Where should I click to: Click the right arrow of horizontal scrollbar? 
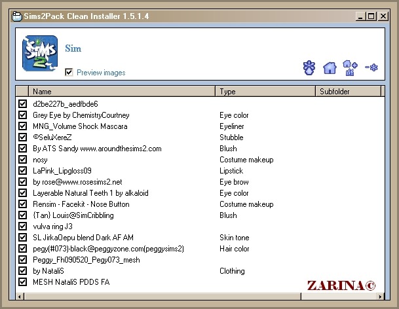[x=380, y=297]
